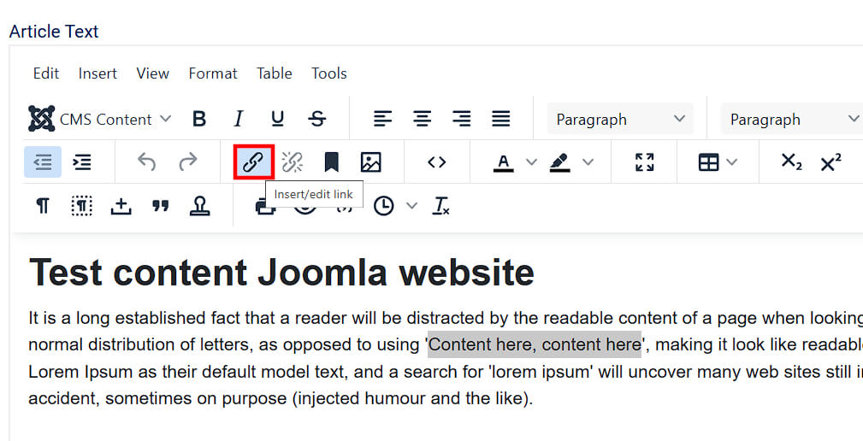Click the Subscript icon
863x441 pixels.
(791, 162)
